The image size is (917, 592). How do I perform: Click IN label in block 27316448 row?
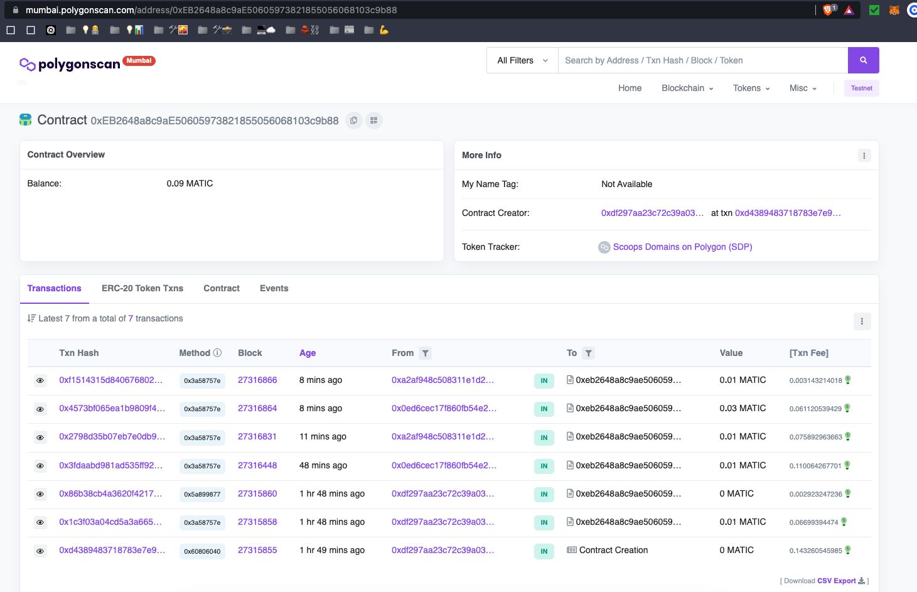coord(544,466)
